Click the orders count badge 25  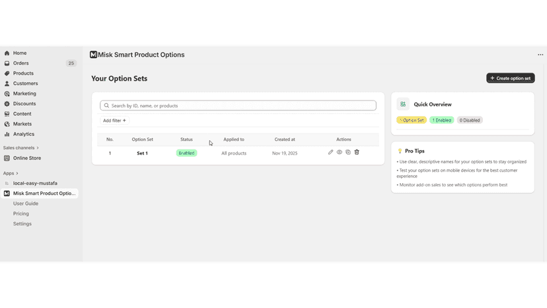click(x=71, y=63)
